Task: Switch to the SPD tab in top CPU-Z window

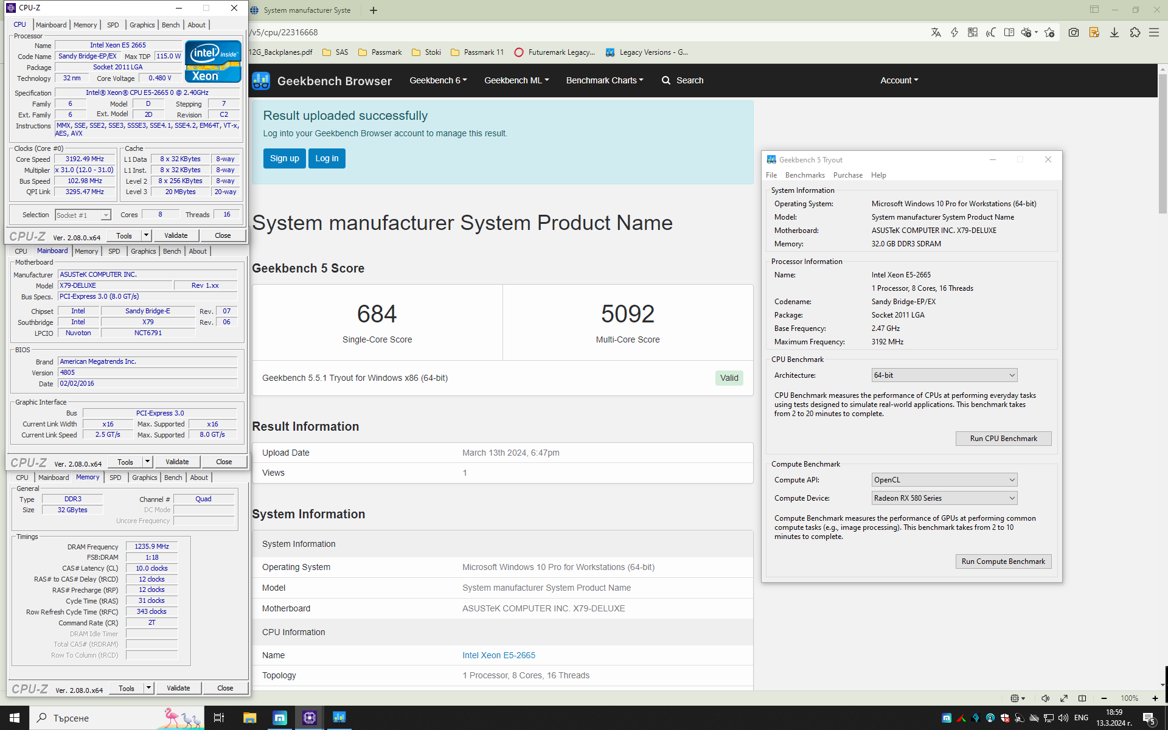Action: point(113,25)
